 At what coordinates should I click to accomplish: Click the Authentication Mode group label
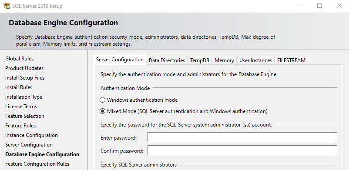tap(125, 88)
